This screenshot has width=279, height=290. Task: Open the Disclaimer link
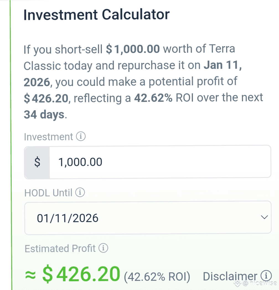pos(230,276)
